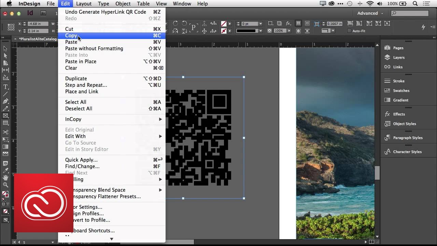Select the Type tool in toolbox
The image size is (437, 246).
click(x=5, y=87)
